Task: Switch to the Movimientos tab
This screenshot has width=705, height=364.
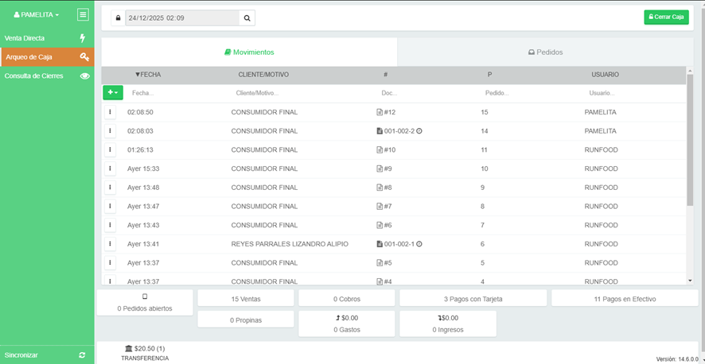Action: point(249,52)
